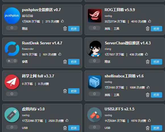Click the red paper plane logo
Image resolution: width=165 pixels, height=132 pixels.
click(12, 82)
